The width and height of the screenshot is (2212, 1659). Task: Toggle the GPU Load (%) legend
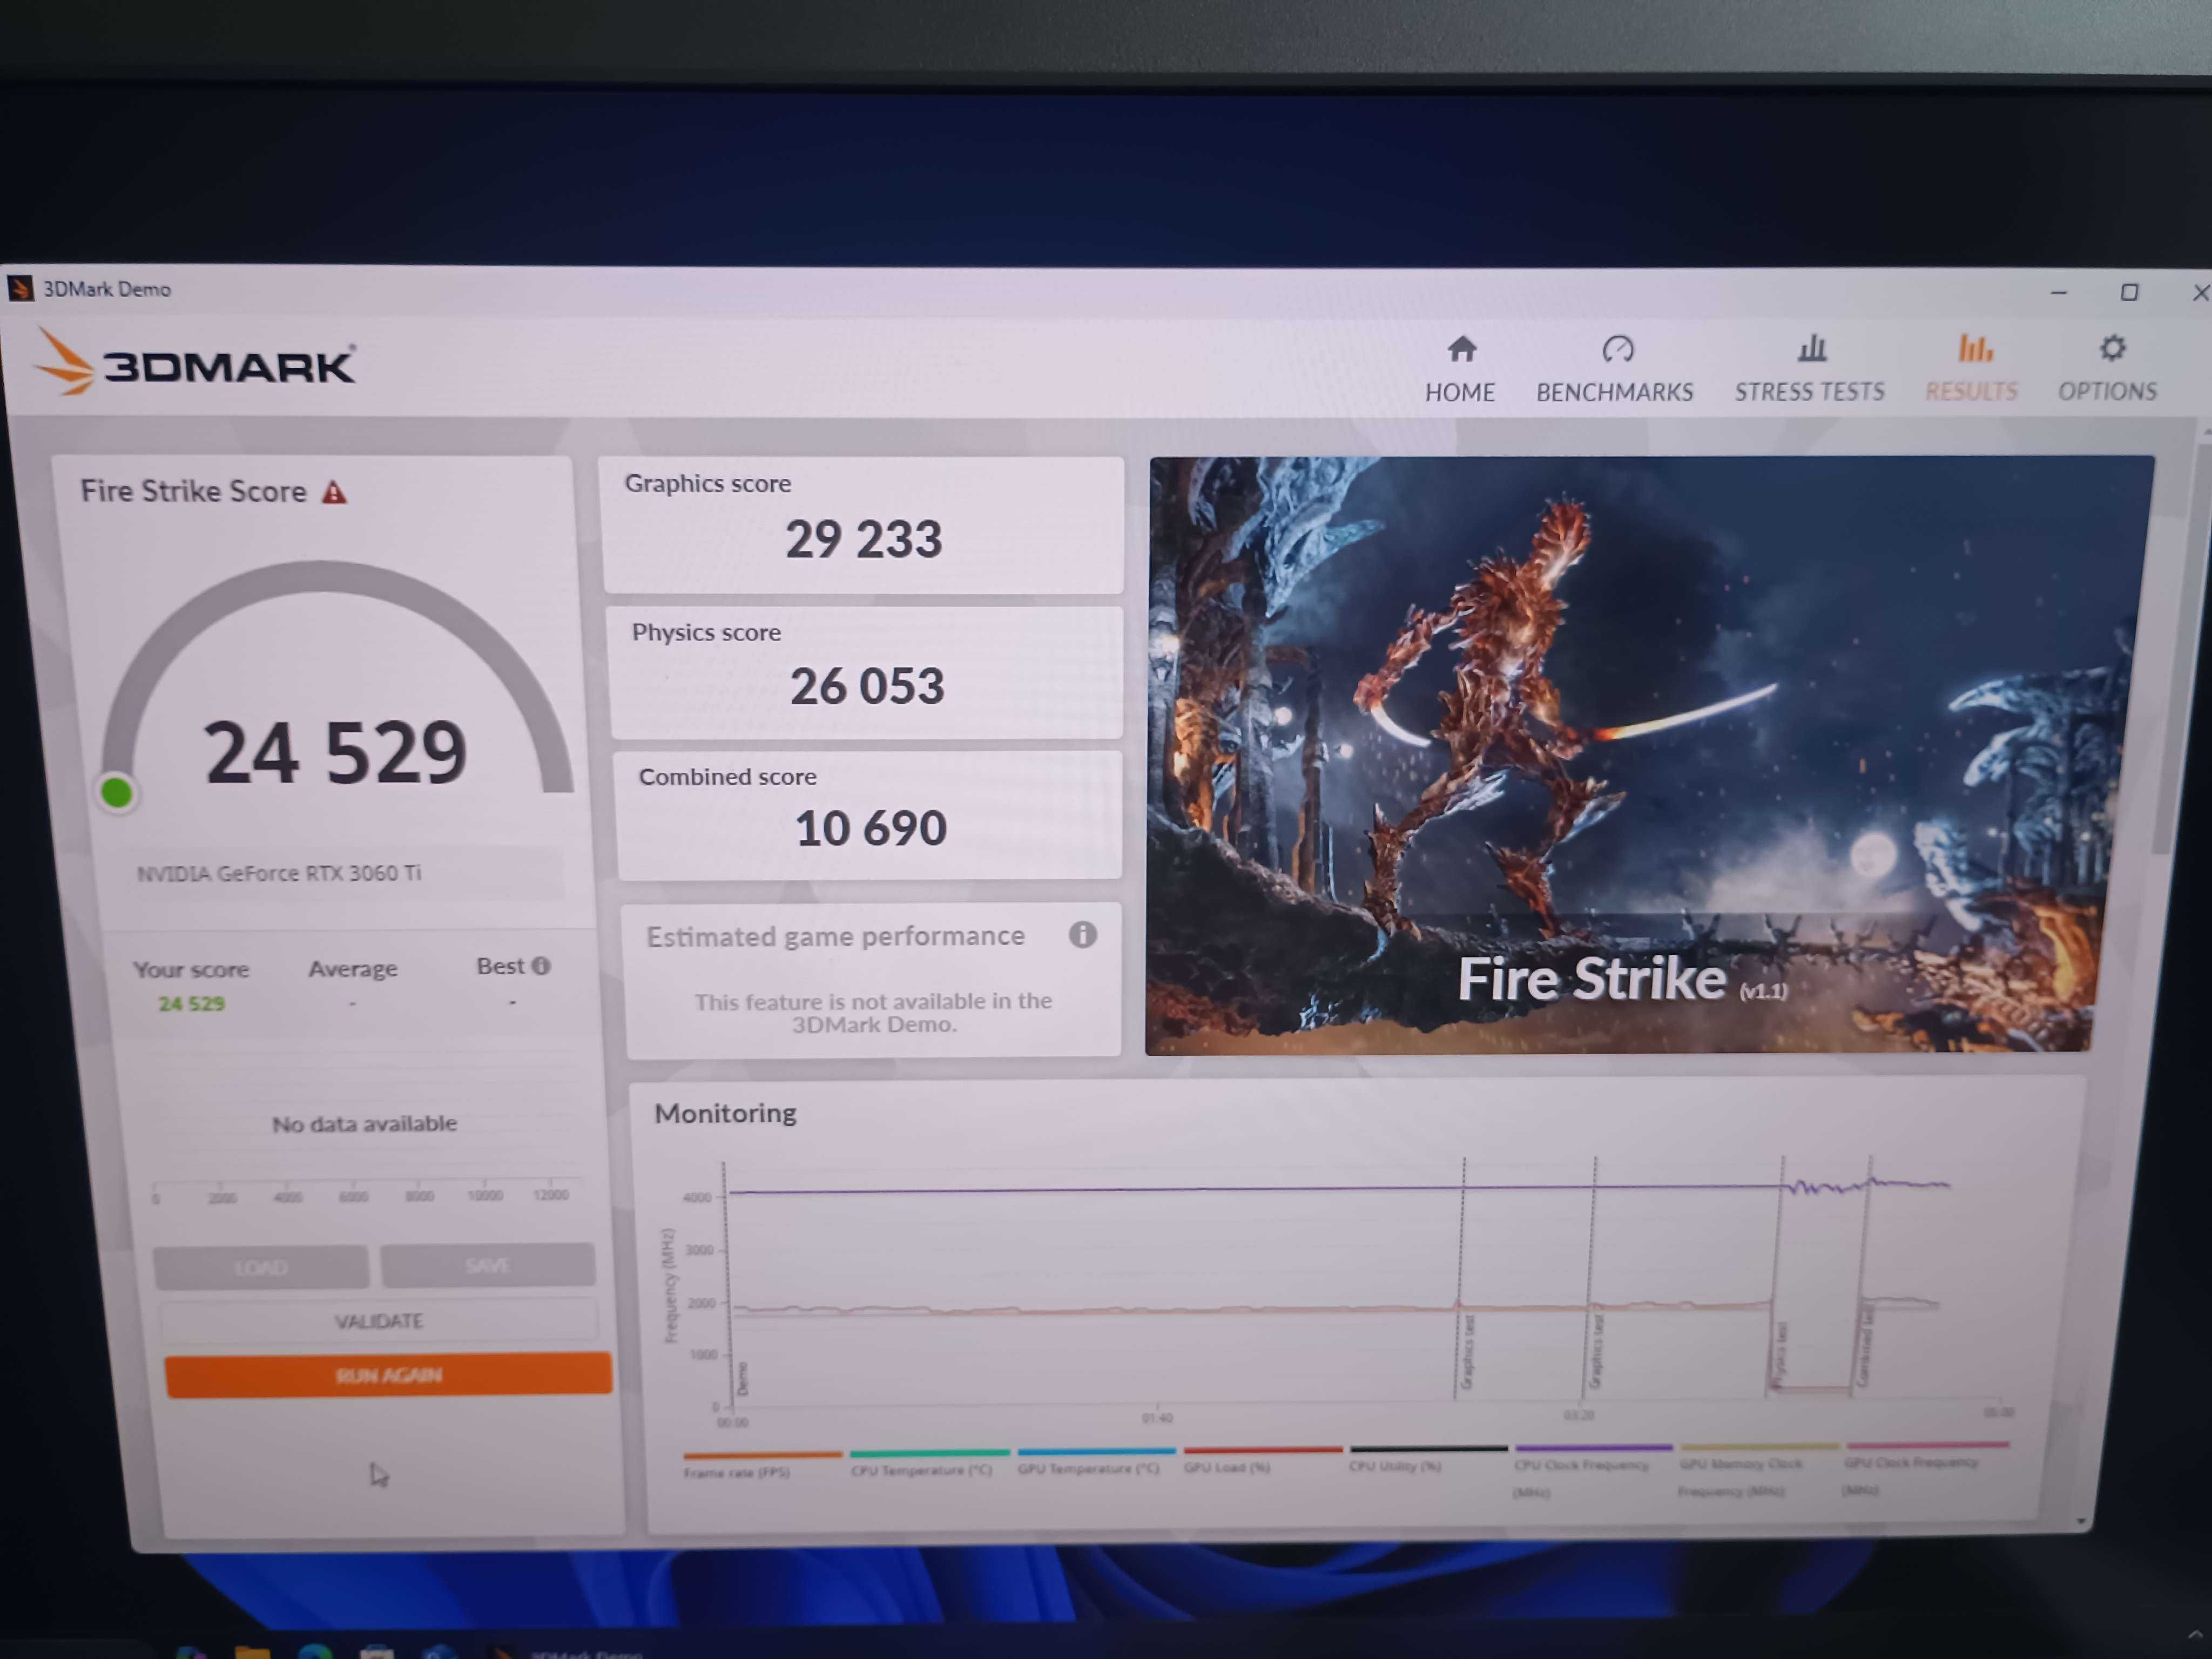(1262, 1460)
